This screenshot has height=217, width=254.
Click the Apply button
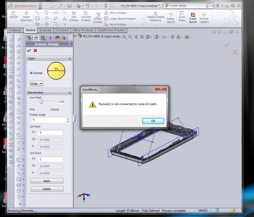(x=47, y=181)
